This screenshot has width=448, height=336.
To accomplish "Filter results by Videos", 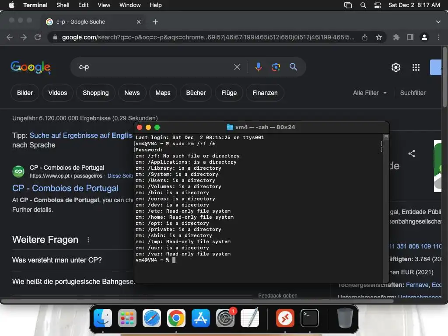I will point(58,93).
